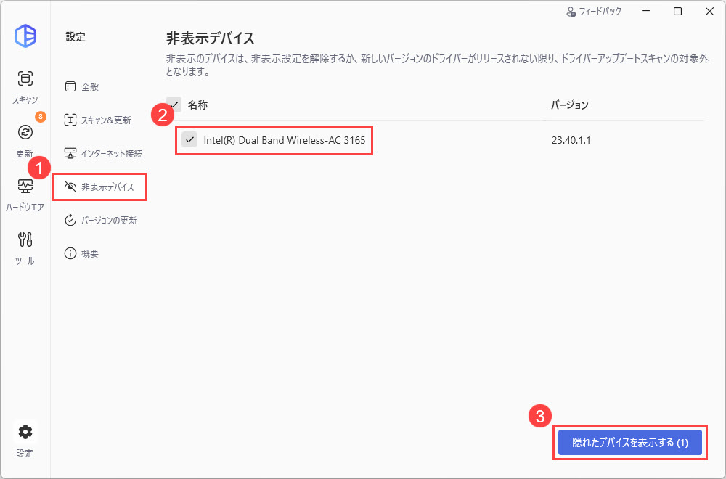Select the スキャン&更新 settings tab
Screen dimensions: 726x479
(x=98, y=120)
